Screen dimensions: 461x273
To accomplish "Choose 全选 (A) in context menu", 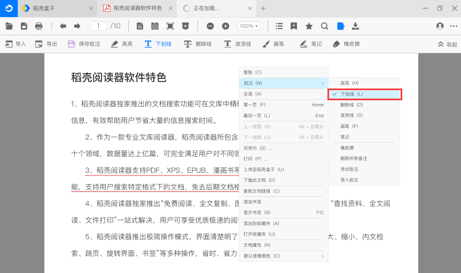I will pos(284,94).
